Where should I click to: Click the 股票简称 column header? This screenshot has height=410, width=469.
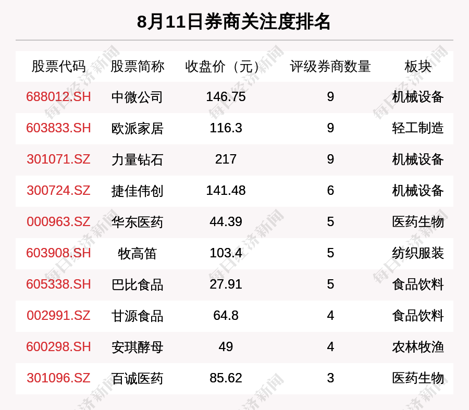coord(137,66)
